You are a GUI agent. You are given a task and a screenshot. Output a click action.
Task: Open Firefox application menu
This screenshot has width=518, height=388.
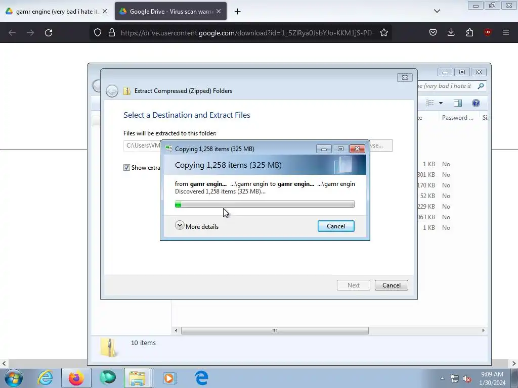[506, 33]
